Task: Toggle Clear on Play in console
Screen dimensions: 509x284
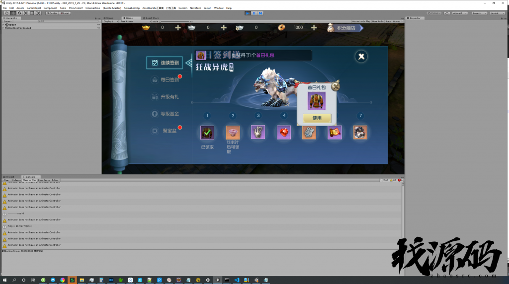Action: (x=29, y=180)
